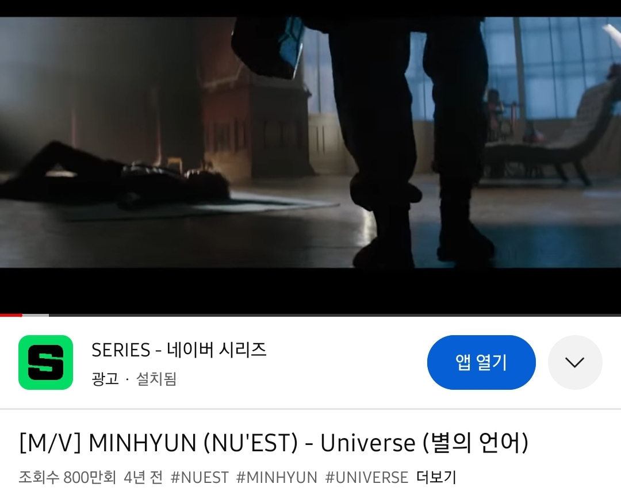Open the 더보기 description link

(436, 477)
